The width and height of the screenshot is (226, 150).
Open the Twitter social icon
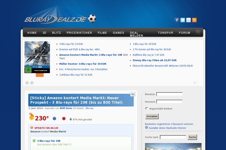(x=183, y=20)
